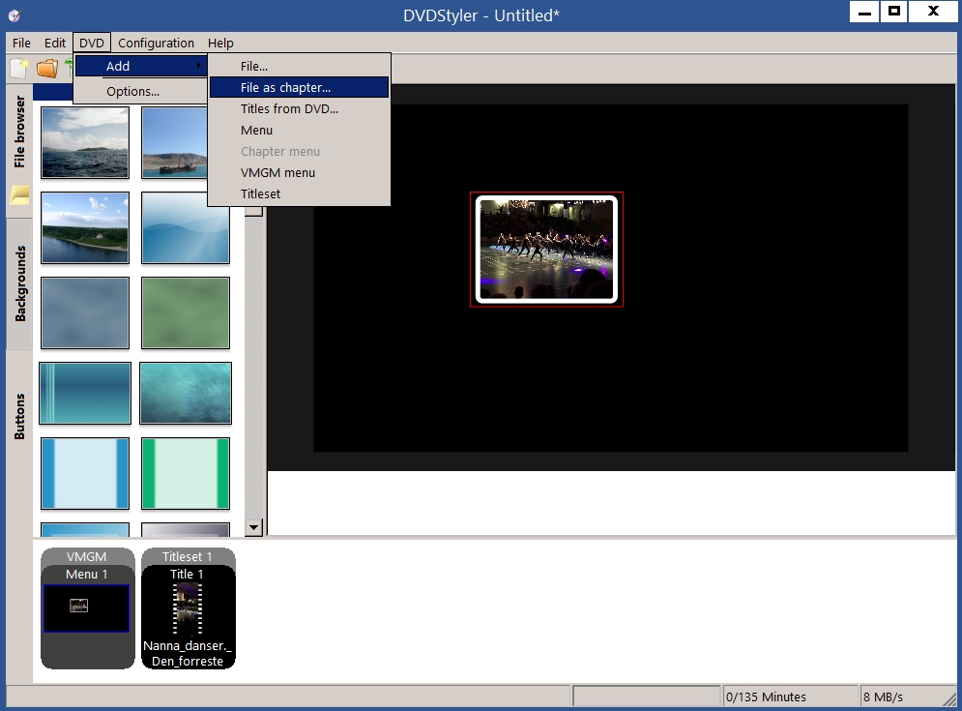Image resolution: width=962 pixels, height=711 pixels.
Task: Click the yellow folder icon in sidebar
Action: pyautogui.click(x=19, y=195)
